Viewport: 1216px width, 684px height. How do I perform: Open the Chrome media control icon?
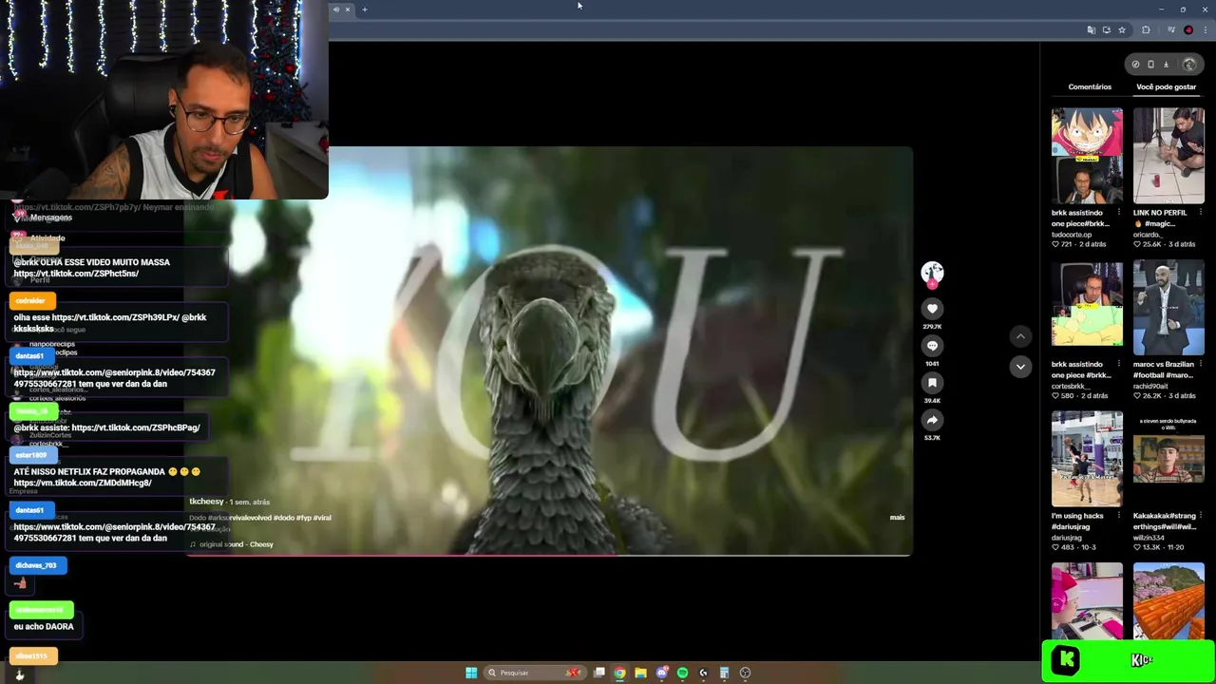(x=1171, y=30)
